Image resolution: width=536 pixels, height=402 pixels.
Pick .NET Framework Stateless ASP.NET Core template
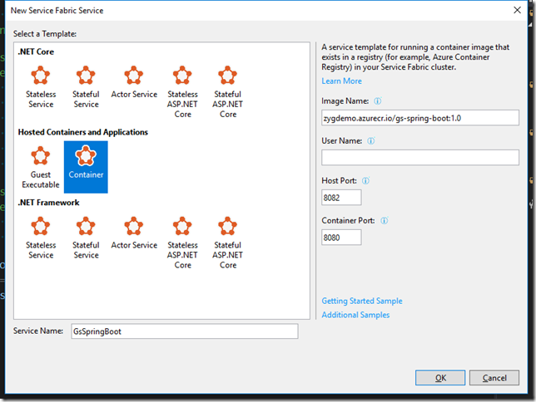tap(182, 243)
